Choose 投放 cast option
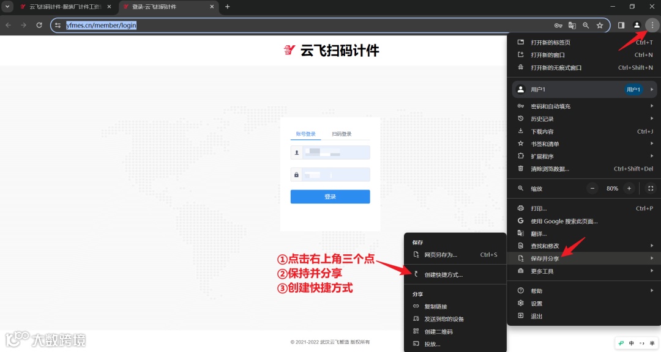The width and height of the screenshot is (661, 352). click(x=455, y=344)
